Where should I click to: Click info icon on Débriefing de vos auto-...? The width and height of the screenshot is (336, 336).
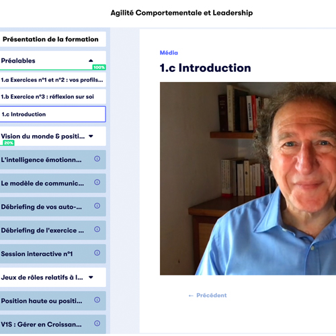click(x=97, y=206)
